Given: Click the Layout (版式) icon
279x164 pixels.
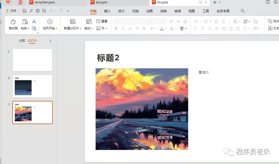Looking at the screenshot, I should coord(89,21).
